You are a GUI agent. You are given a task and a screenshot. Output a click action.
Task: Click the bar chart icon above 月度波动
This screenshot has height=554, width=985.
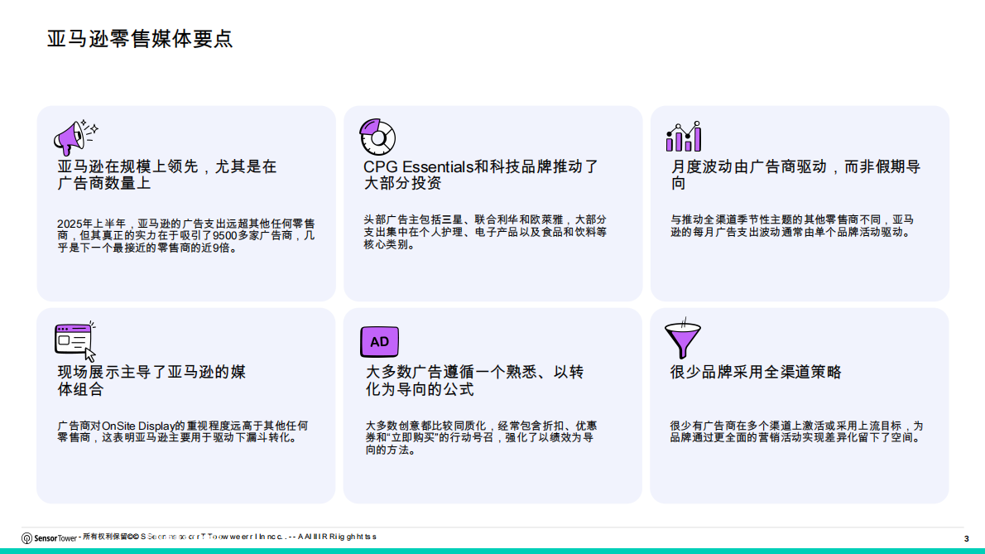(684, 137)
